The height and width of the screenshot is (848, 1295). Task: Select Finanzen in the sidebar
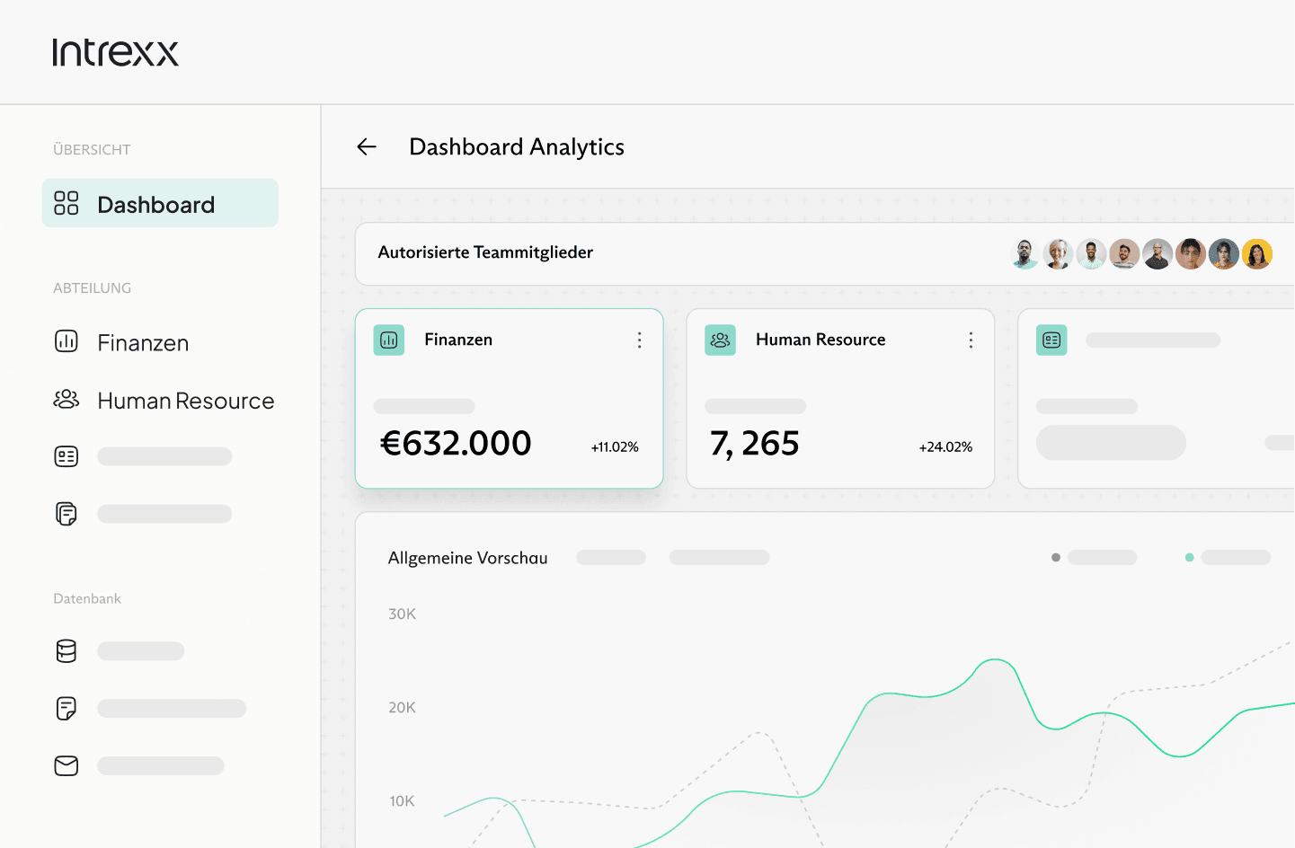point(143,342)
